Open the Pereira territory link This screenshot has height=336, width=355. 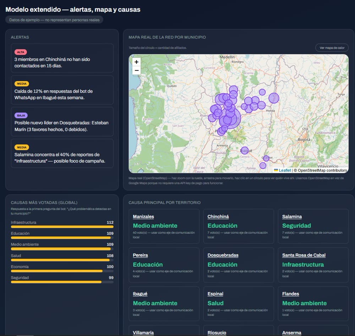pyautogui.click(x=140, y=255)
